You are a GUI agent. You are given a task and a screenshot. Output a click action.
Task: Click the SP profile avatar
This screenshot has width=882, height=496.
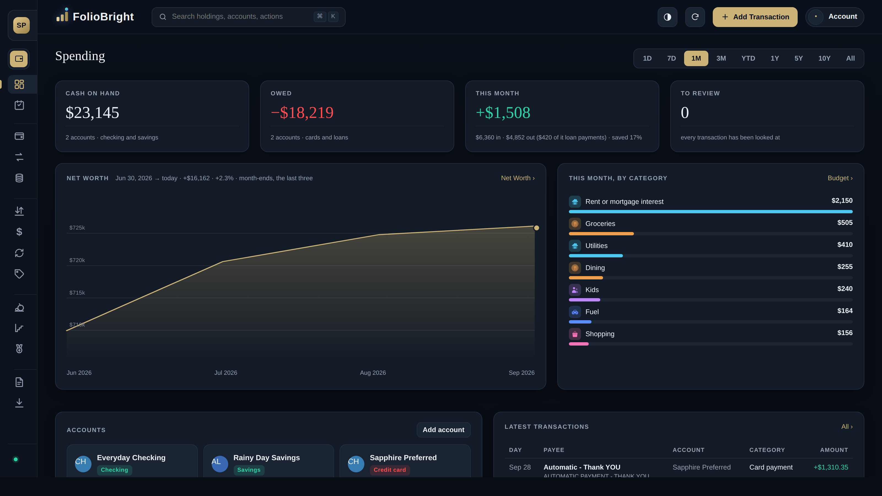[21, 25]
